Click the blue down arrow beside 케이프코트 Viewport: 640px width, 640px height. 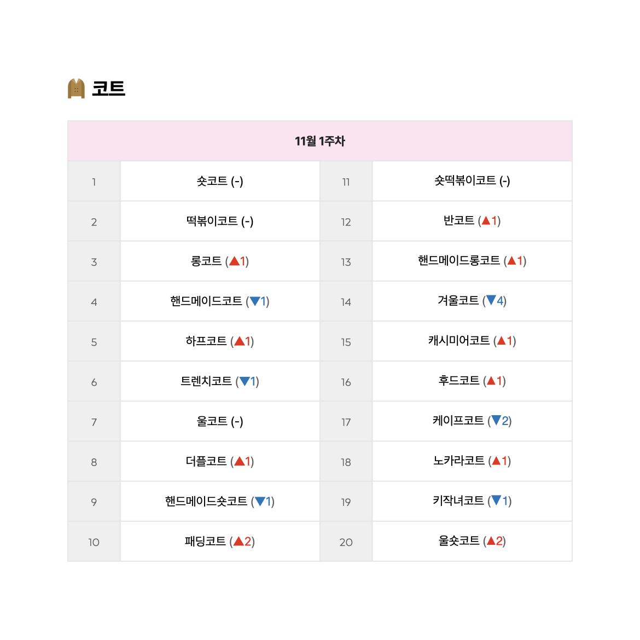[496, 420]
